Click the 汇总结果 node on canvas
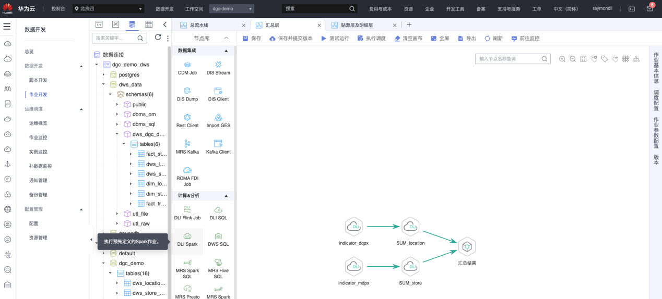This screenshot has width=662, height=299. pos(467,246)
